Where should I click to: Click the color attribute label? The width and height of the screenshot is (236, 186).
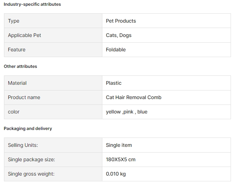tap(14, 112)
